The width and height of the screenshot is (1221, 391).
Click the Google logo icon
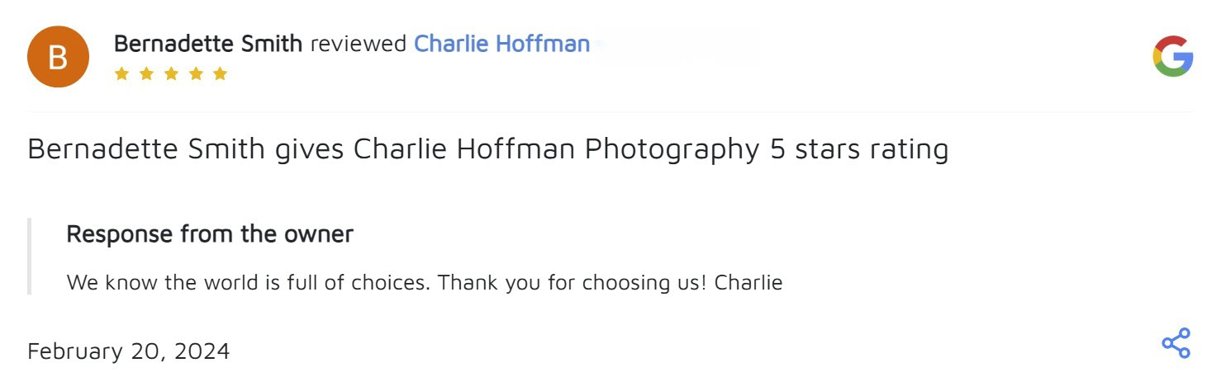(1172, 57)
